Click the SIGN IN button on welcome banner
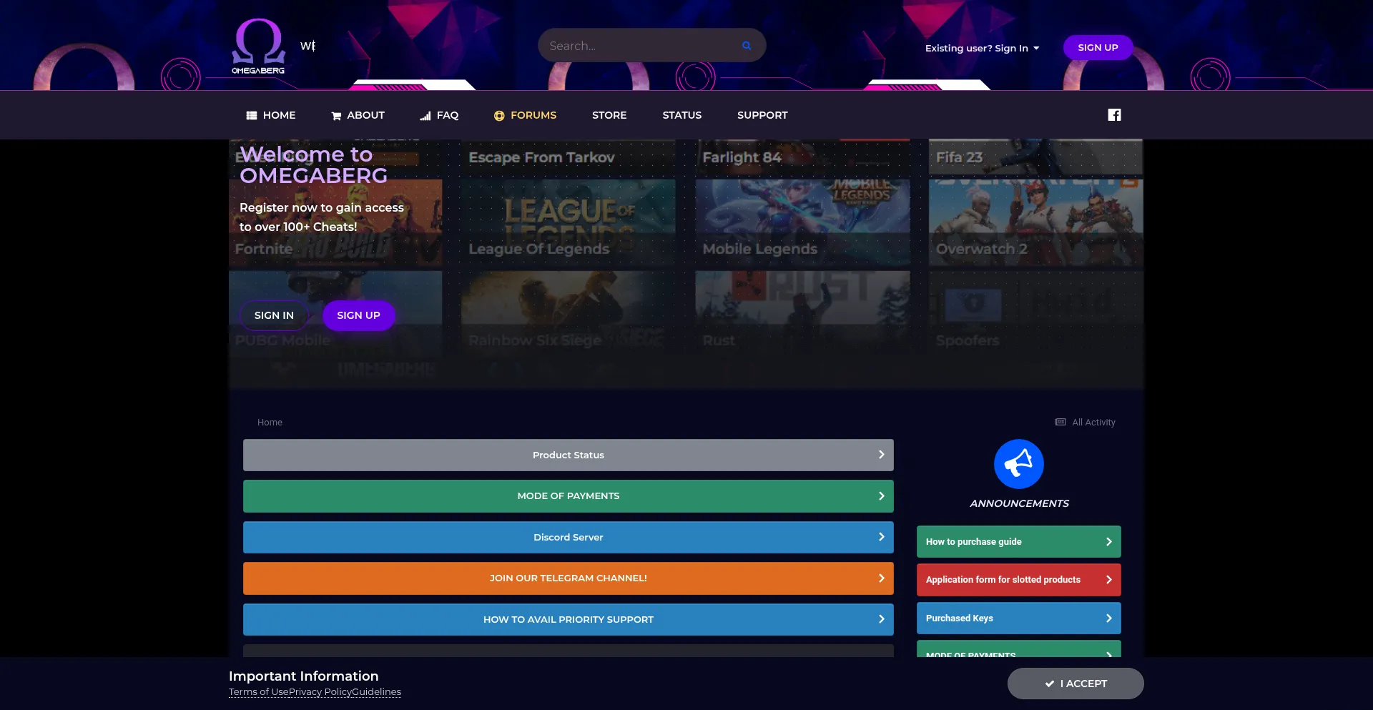The height and width of the screenshot is (710, 1373). pyautogui.click(x=274, y=315)
